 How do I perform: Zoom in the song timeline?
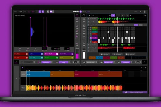[145, 68]
